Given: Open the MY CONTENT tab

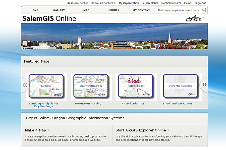Looking at the screenshot, I should coord(141,10).
